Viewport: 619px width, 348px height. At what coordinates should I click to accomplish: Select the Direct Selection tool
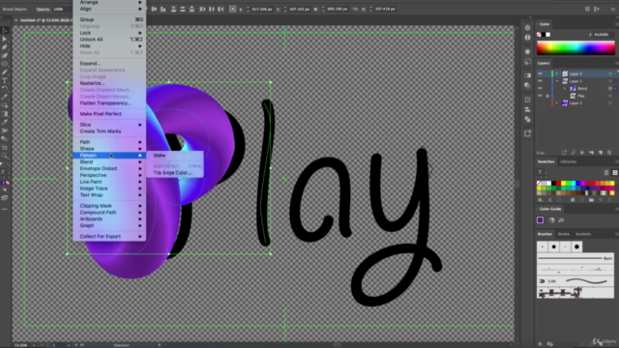[x=5, y=39]
